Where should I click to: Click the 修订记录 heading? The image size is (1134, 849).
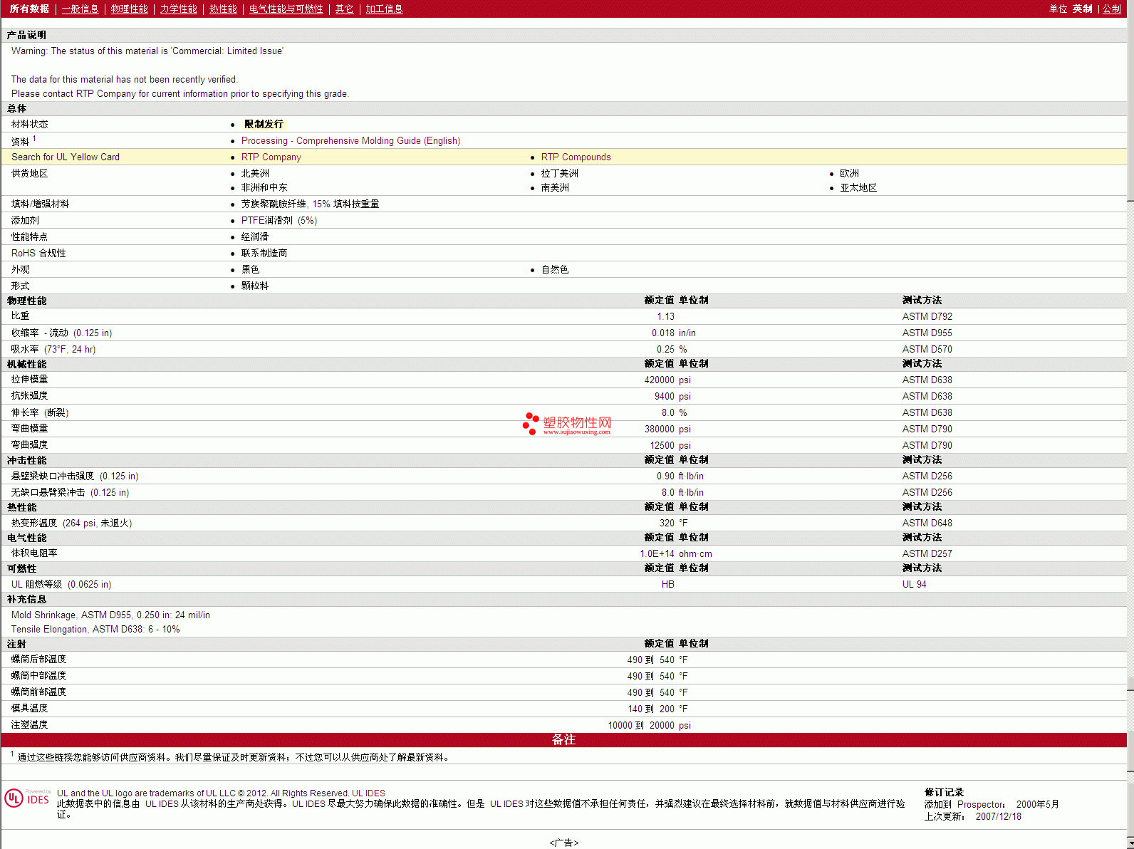pos(944,793)
